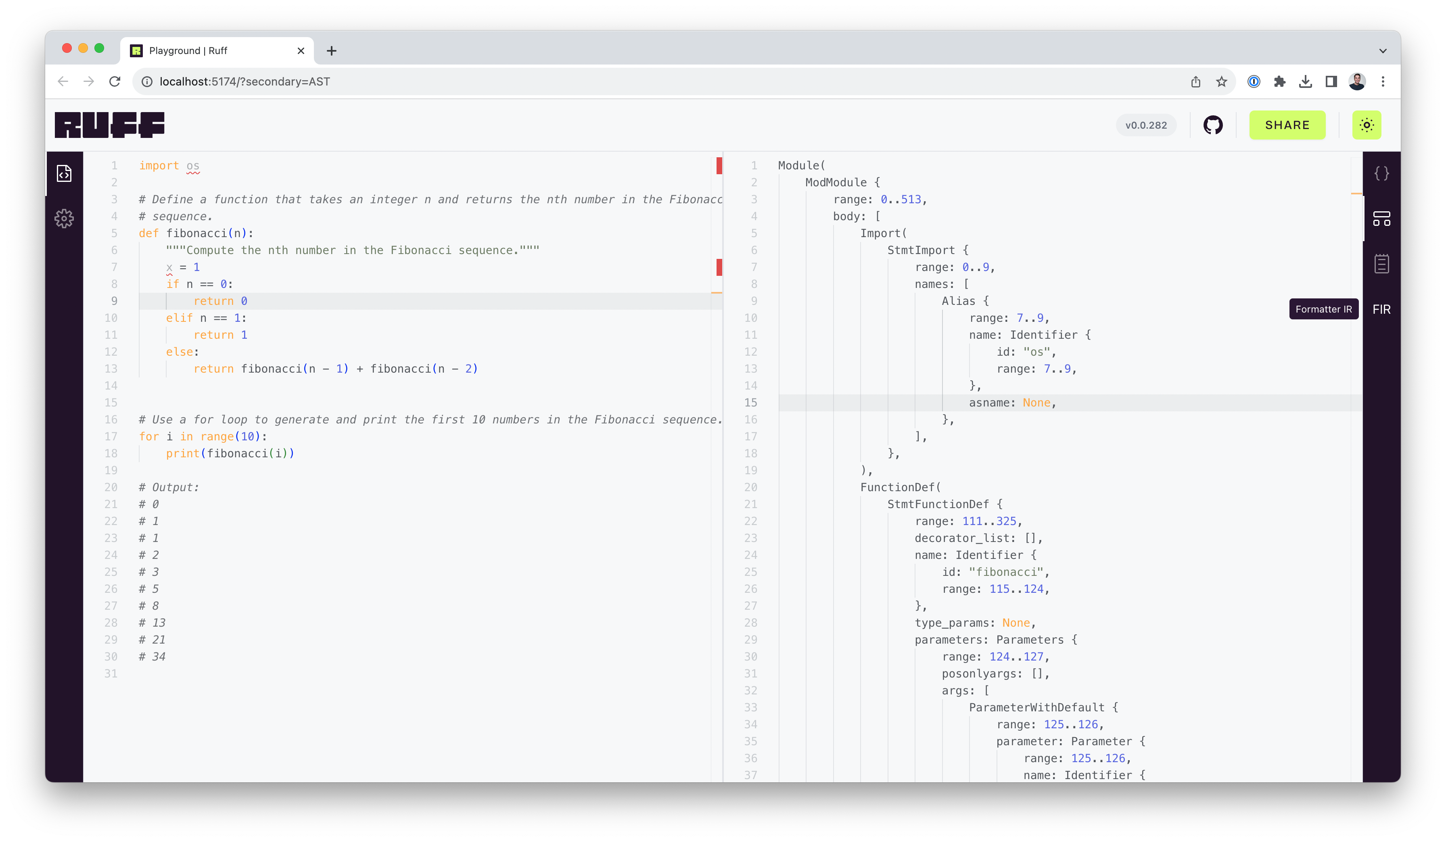Open the source editor panel icon

pyautogui.click(x=64, y=173)
